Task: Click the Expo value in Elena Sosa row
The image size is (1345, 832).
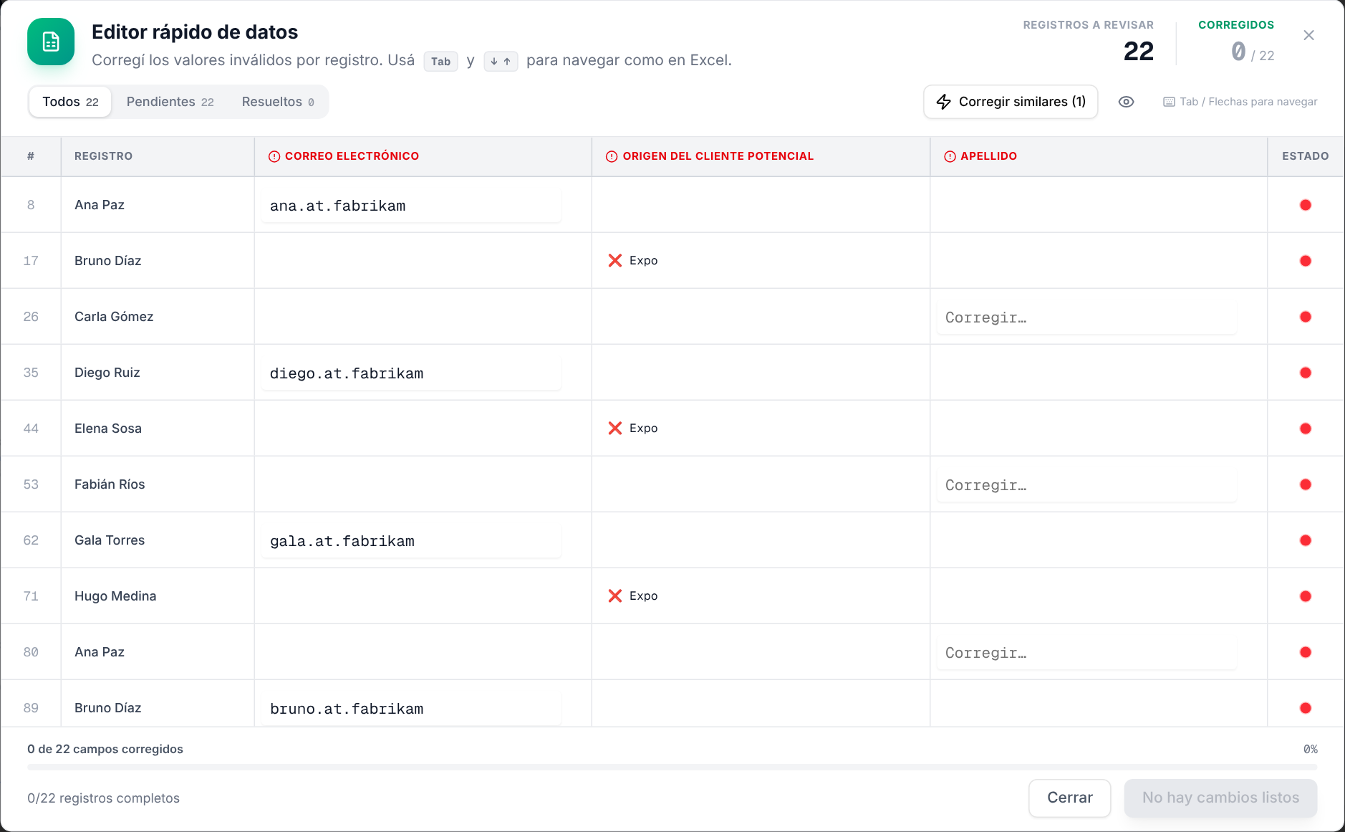Action: click(x=643, y=429)
